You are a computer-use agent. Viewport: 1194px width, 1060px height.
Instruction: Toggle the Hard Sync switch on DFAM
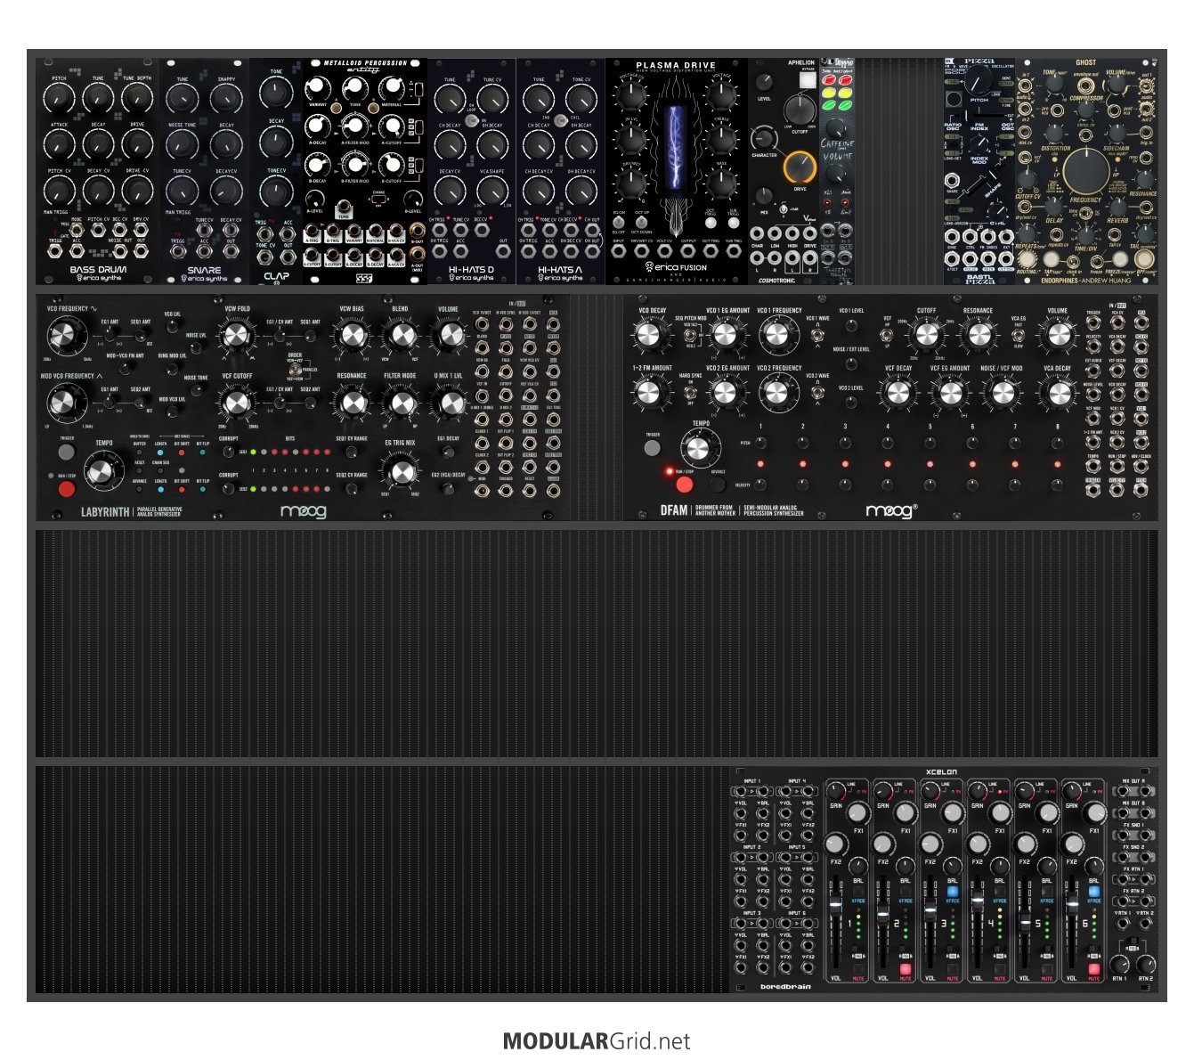point(690,392)
